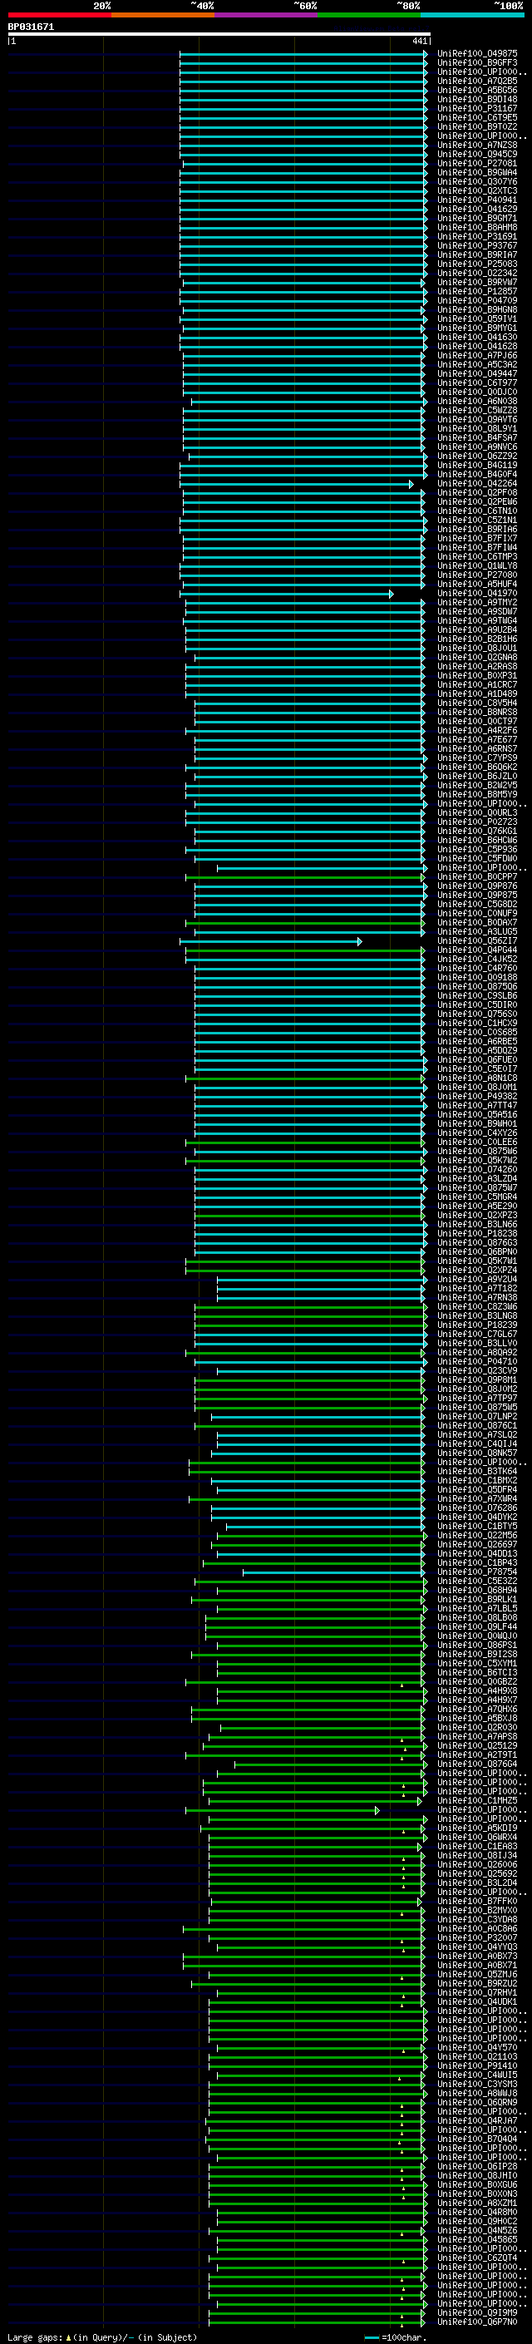The width and height of the screenshot is (532, 2344).
Task: Open hit UniRef100_P32007
Action: [x=477, y=1938]
